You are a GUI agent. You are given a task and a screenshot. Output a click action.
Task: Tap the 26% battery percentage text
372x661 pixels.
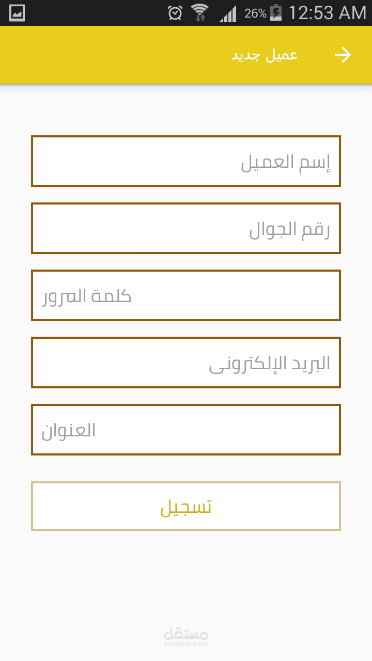pos(255,13)
